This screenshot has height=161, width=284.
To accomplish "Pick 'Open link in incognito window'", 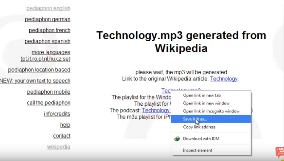I will (211, 111).
